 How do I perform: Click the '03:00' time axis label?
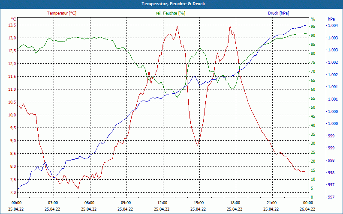pyautogui.click(x=52, y=203)
